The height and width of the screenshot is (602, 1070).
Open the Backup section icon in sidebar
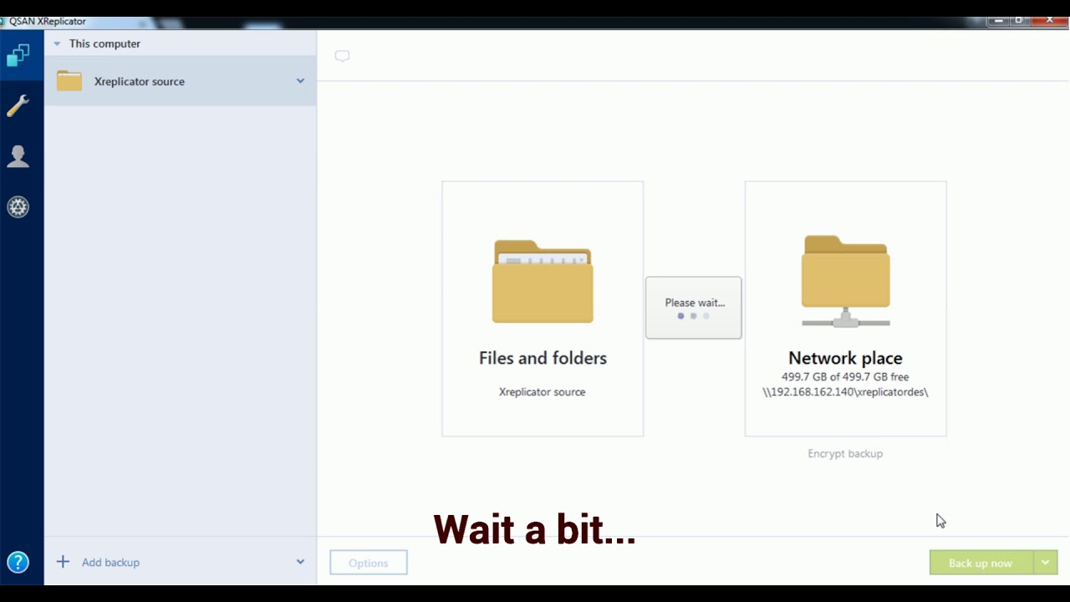(x=18, y=56)
